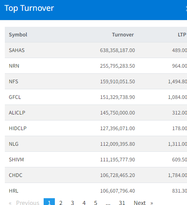Go to pagination page 5
Viewport: 187px width, 205px height.
pos(95,203)
